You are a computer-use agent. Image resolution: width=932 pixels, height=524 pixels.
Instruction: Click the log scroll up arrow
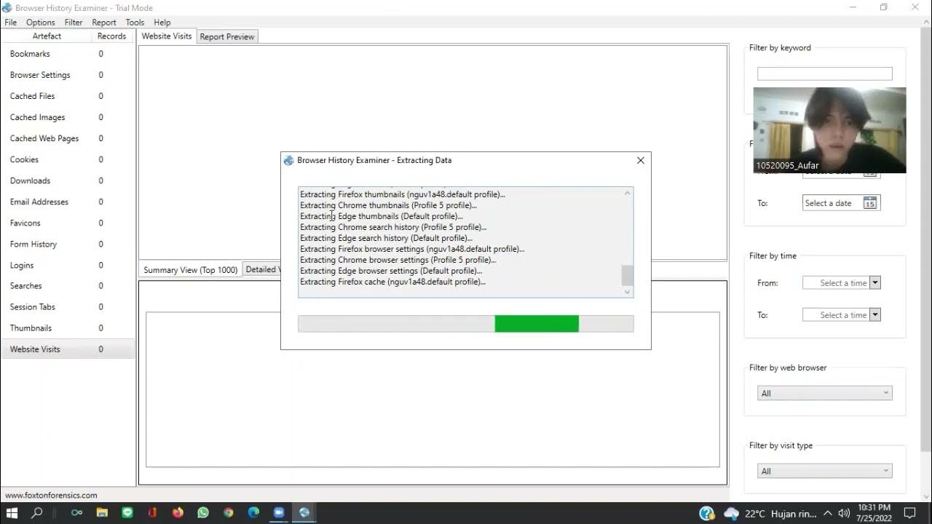[627, 193]
